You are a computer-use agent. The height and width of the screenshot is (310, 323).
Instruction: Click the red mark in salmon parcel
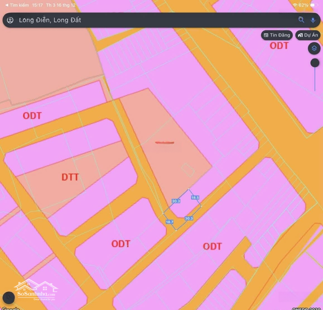pos(164,143)
